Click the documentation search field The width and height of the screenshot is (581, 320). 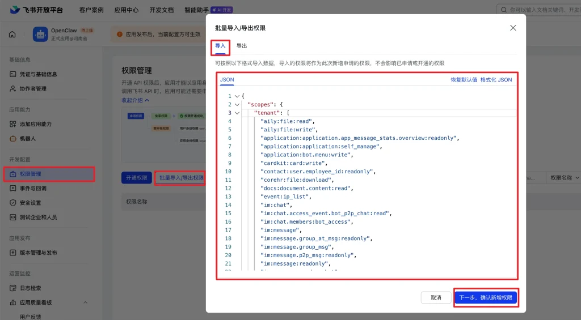click(539, 10)
